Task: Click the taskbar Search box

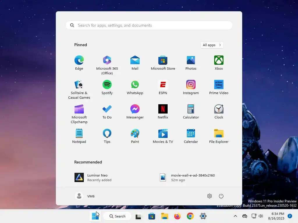Action: 117,216
